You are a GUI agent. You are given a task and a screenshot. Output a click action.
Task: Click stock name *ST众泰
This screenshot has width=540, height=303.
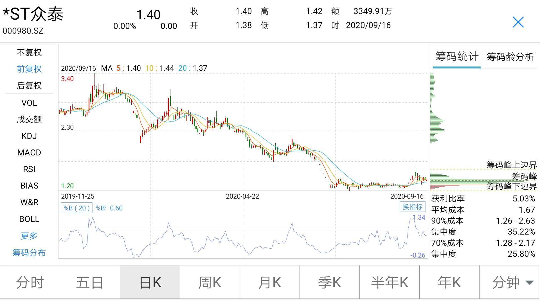33,14
